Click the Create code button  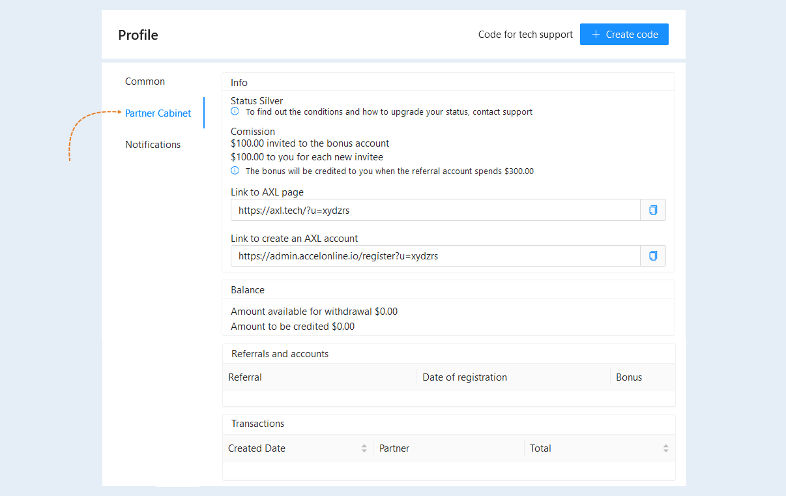624,35
